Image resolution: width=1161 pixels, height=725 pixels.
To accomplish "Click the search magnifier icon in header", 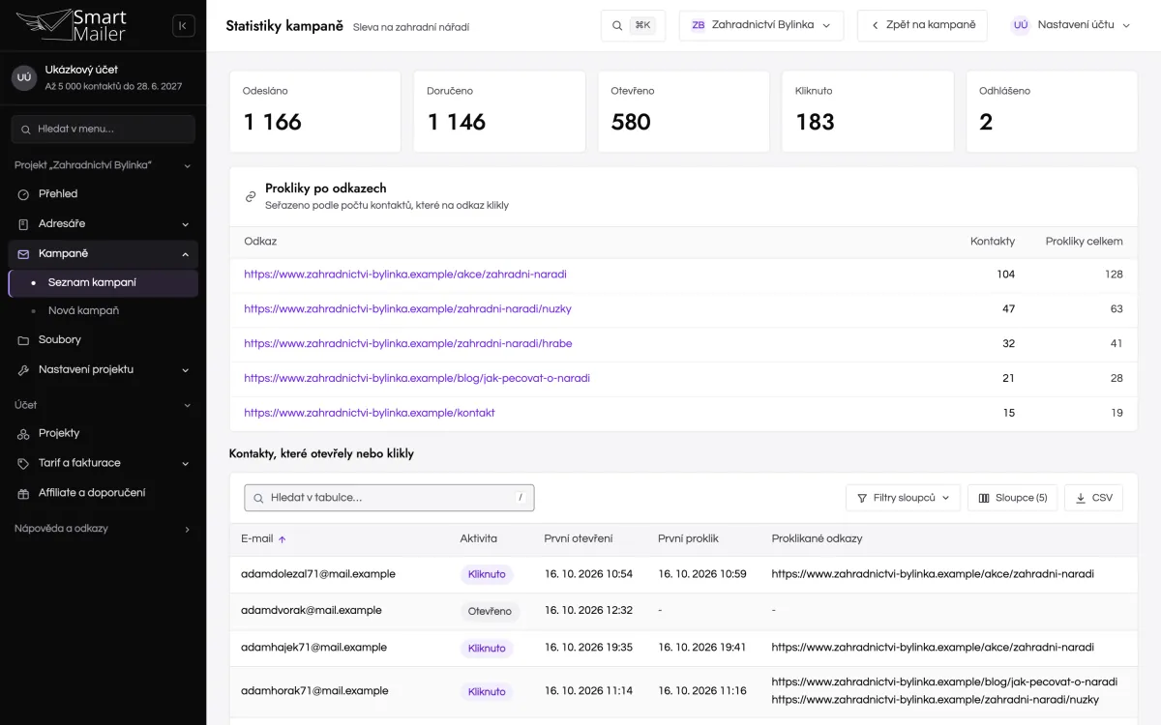I will (617, 25).
